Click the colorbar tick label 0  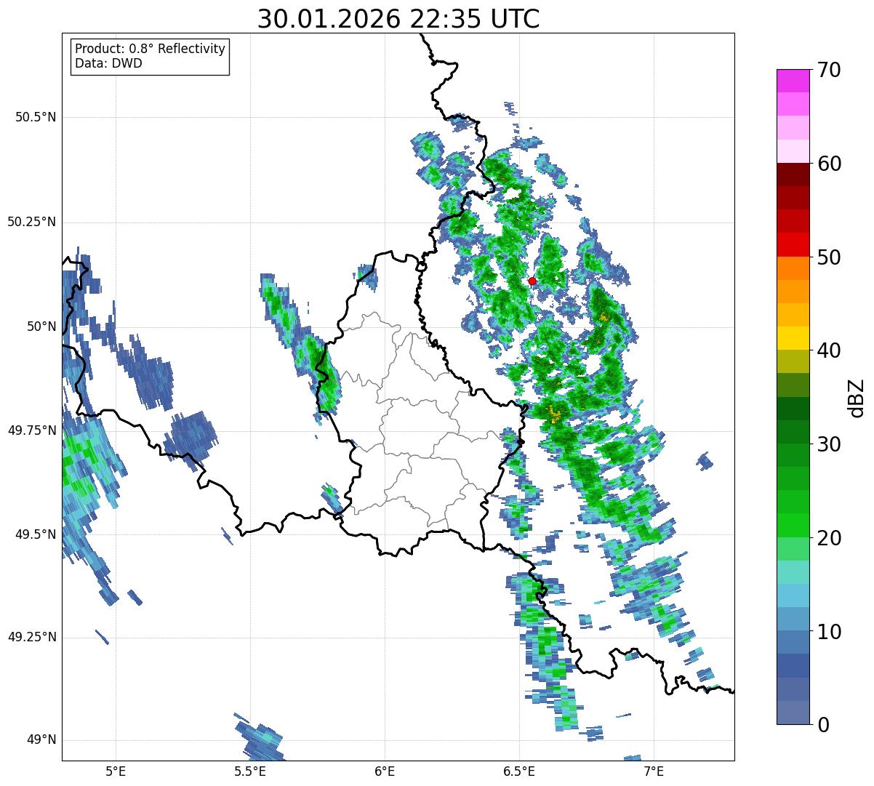[822, 725]
